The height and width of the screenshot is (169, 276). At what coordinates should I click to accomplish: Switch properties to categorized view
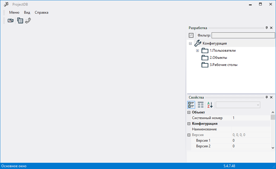pos(191,105)
